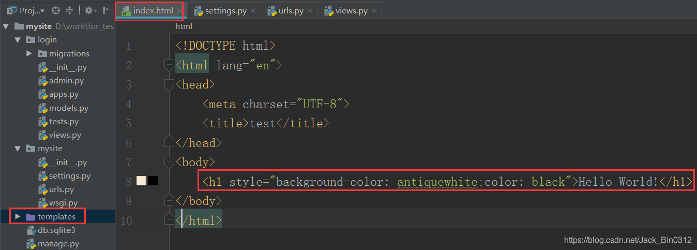Select db.sqlite3 in the project tree

tap(56, 230)
